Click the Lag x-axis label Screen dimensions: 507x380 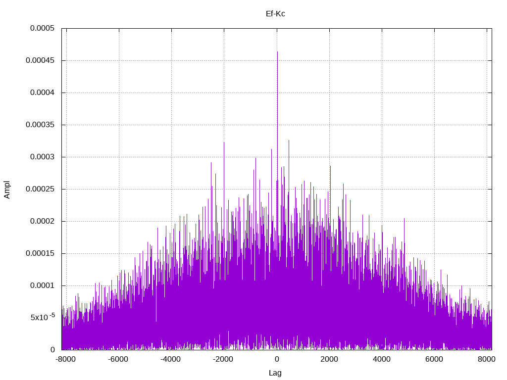click(x=275, y=373)
